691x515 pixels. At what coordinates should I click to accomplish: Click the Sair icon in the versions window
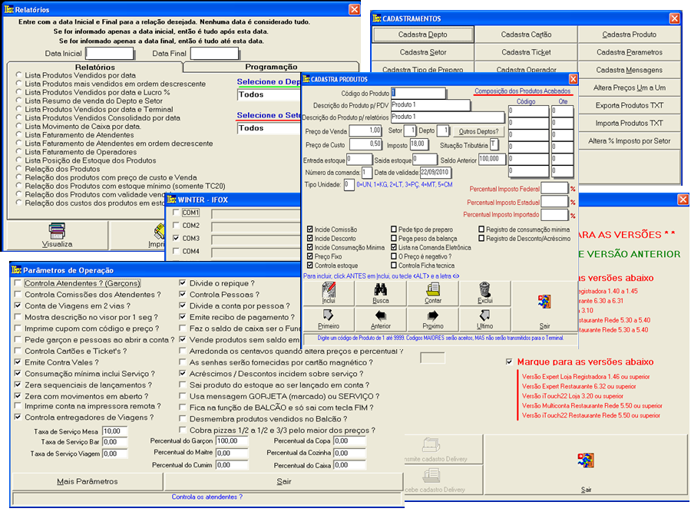(x=586, y=461)
